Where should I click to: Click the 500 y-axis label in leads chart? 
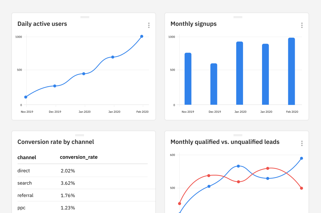(173, 188)
